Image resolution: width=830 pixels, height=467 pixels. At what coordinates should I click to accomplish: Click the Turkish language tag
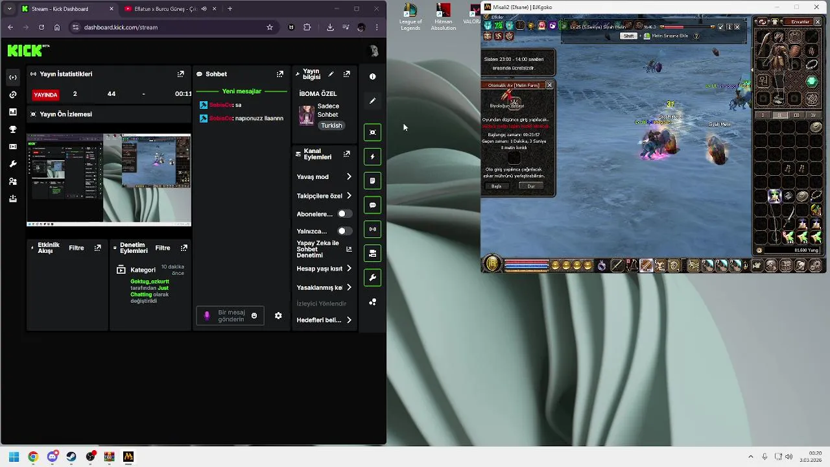[x=331, y=126]
